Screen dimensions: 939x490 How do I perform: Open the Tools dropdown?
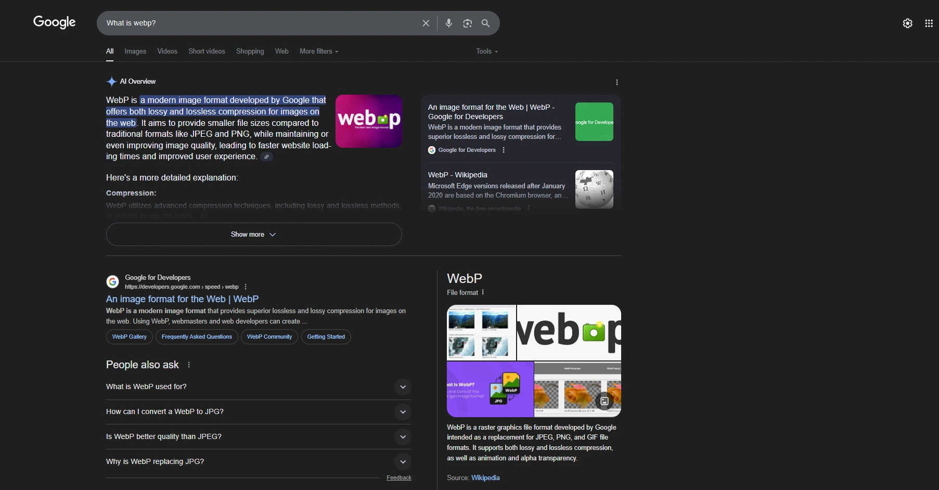(x=486, y=51)
